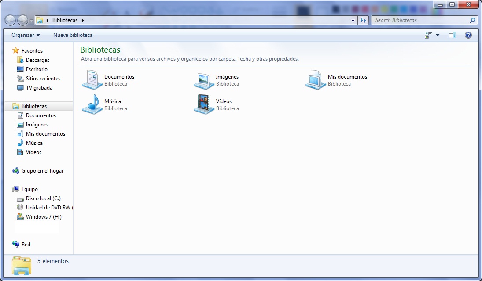
Task: Toggle the preview pane button
Action: click(x=452, y=35)
